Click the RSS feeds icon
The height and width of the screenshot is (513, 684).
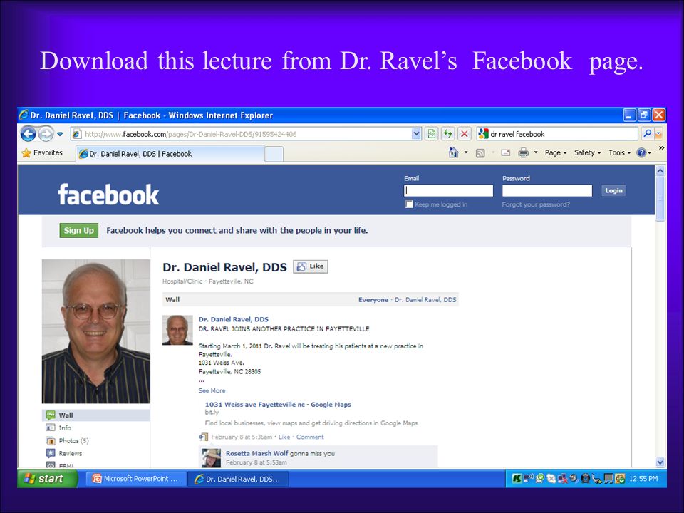tap(480, 153)
